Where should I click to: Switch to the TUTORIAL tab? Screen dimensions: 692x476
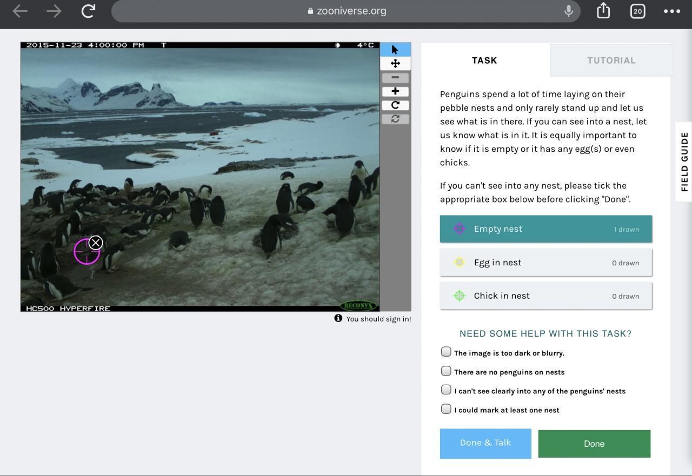click(611, 61)
